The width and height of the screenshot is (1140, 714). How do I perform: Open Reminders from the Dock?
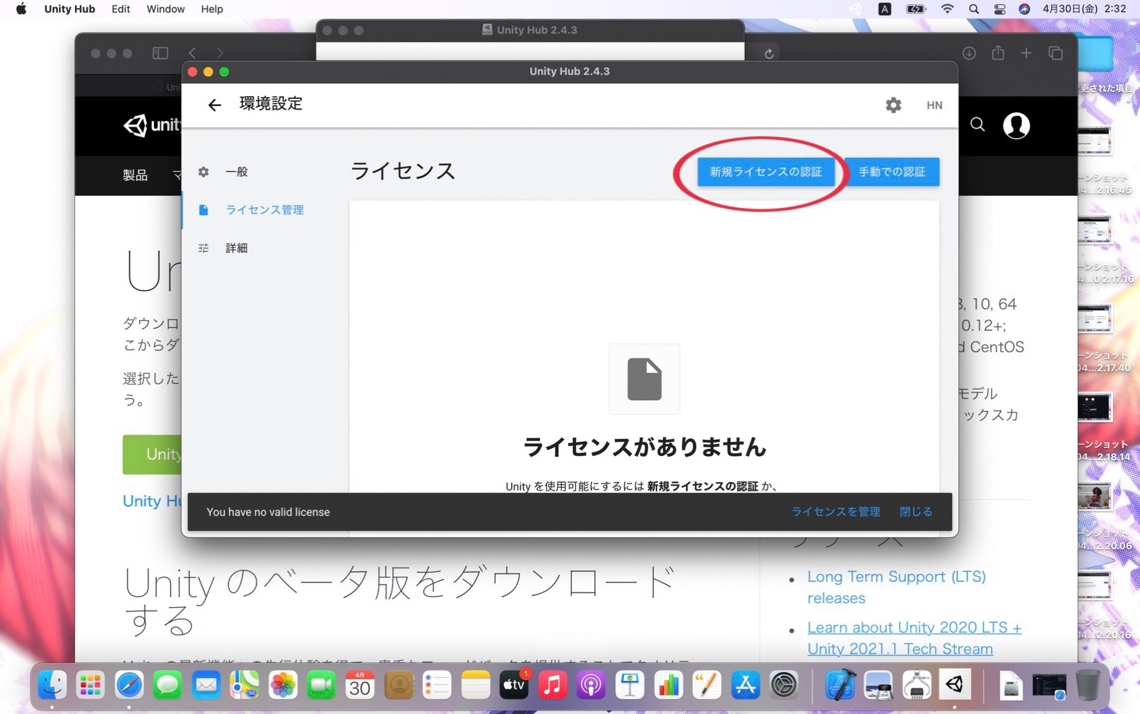click(x=437, y=685)
